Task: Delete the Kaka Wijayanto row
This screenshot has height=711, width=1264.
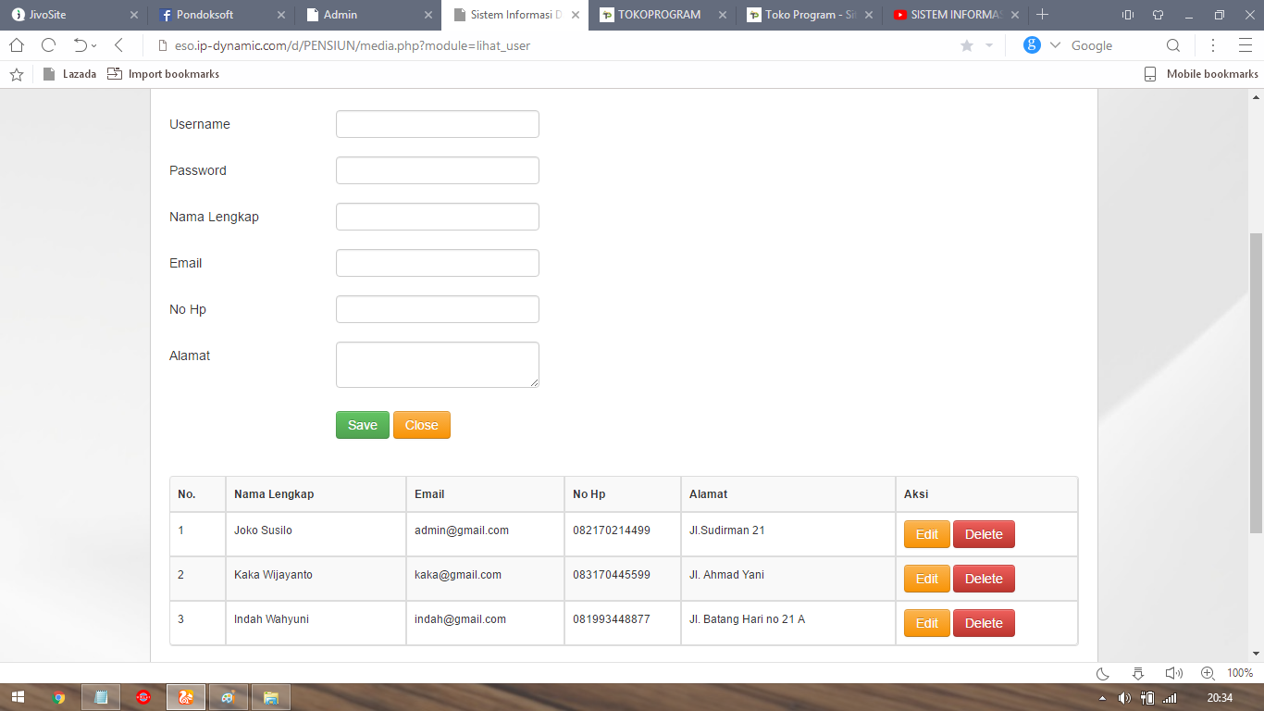Action: click(984, 579)
